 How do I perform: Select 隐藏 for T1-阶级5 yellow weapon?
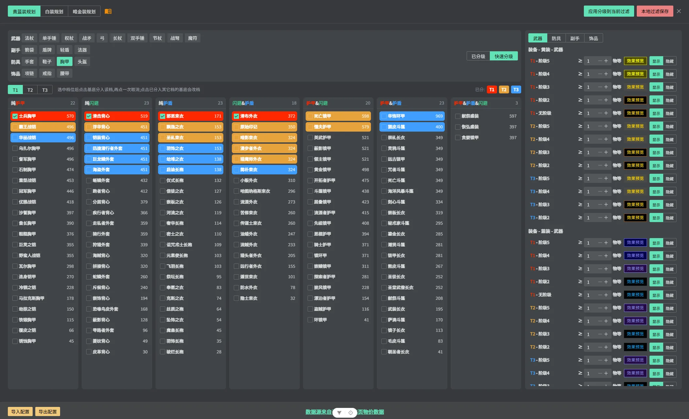click(670, 61)
